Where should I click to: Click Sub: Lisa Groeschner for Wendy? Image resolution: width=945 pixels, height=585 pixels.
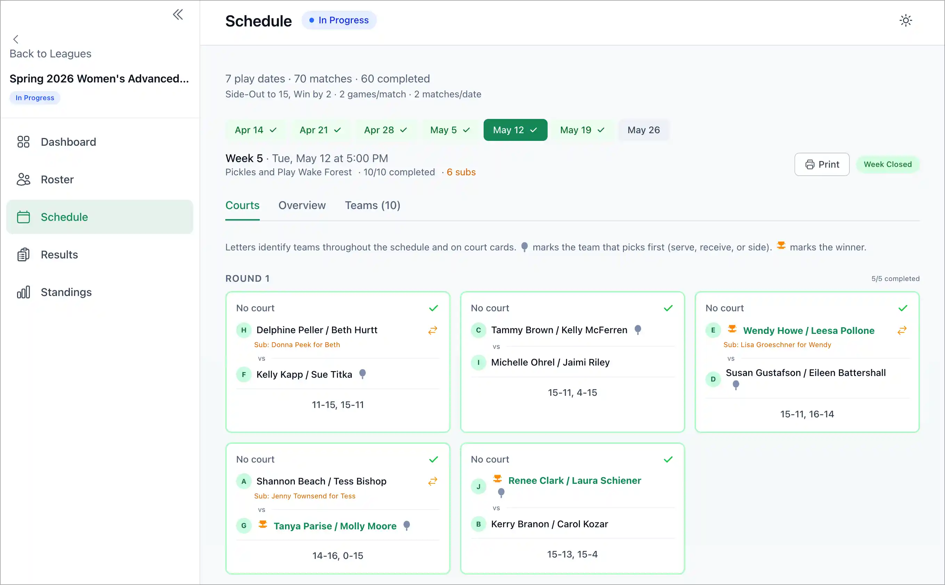[x=777, y=345]
